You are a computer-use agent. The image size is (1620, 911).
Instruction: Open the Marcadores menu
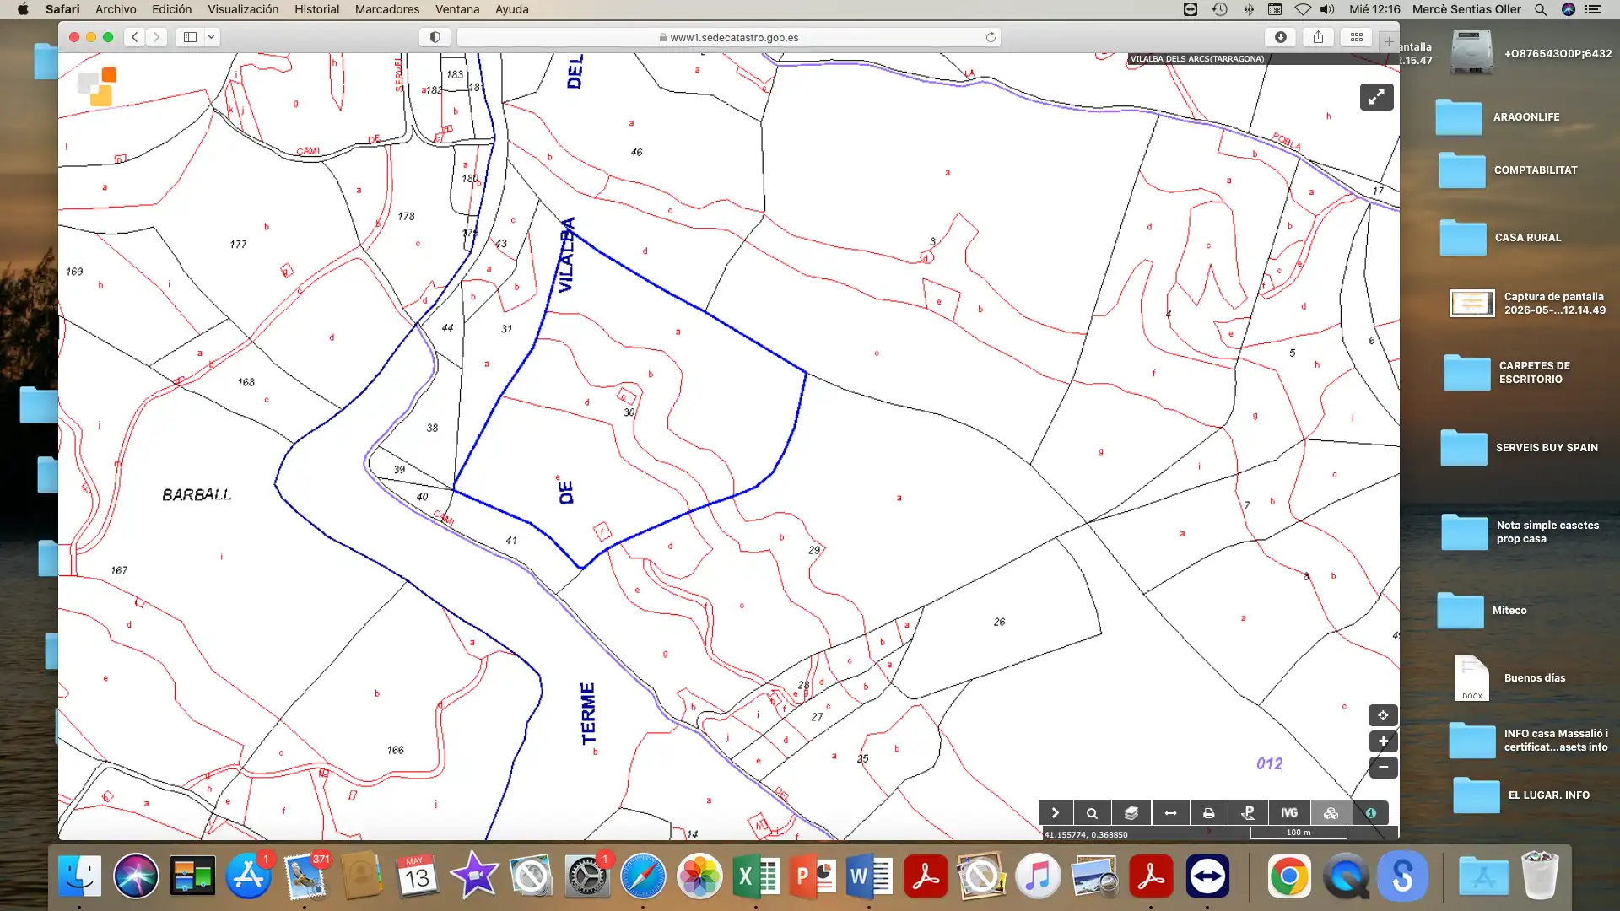pos(387,9)
